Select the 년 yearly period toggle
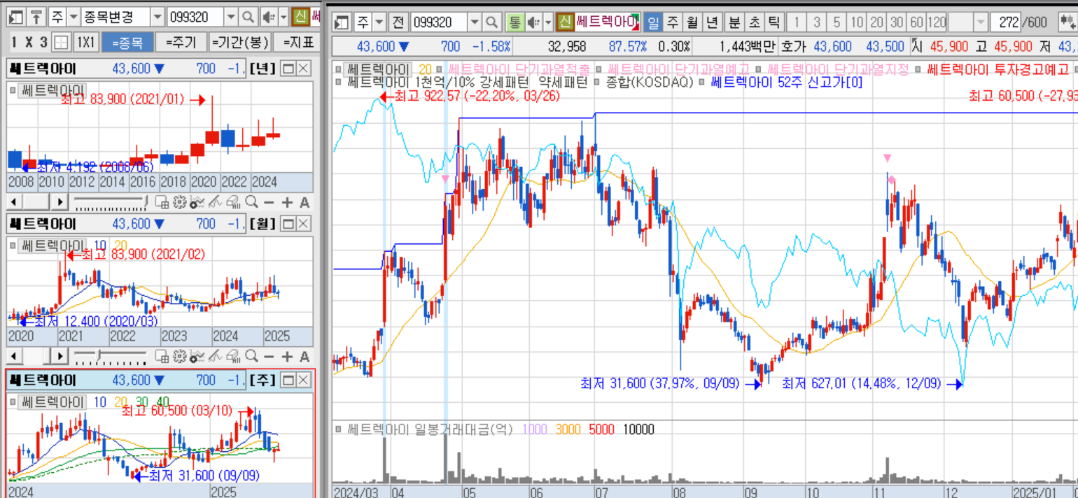 click(x=713, y=22)
